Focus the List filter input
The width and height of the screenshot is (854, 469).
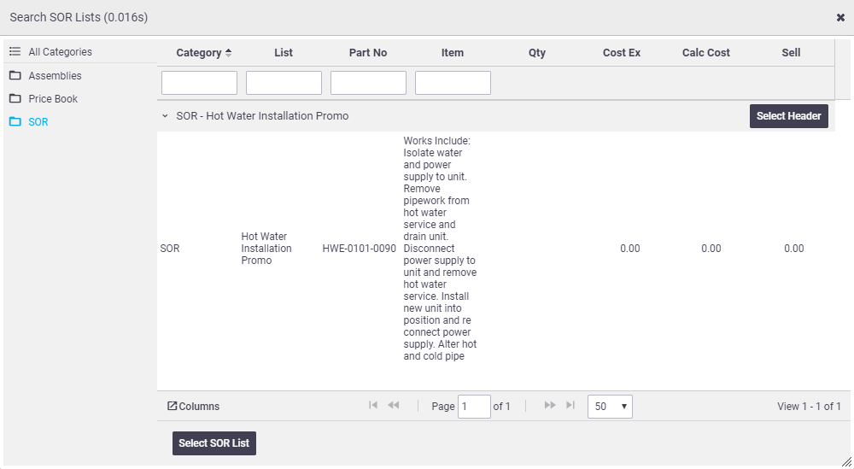tap(284, 83)
